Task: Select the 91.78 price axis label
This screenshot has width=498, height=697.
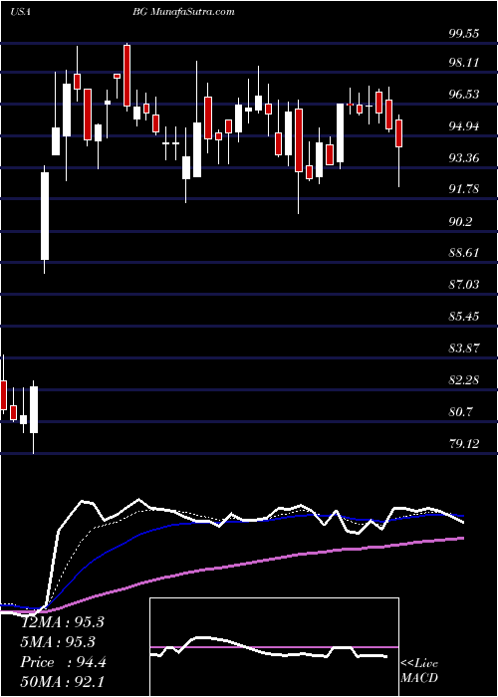Action: (x=464, y=189)
